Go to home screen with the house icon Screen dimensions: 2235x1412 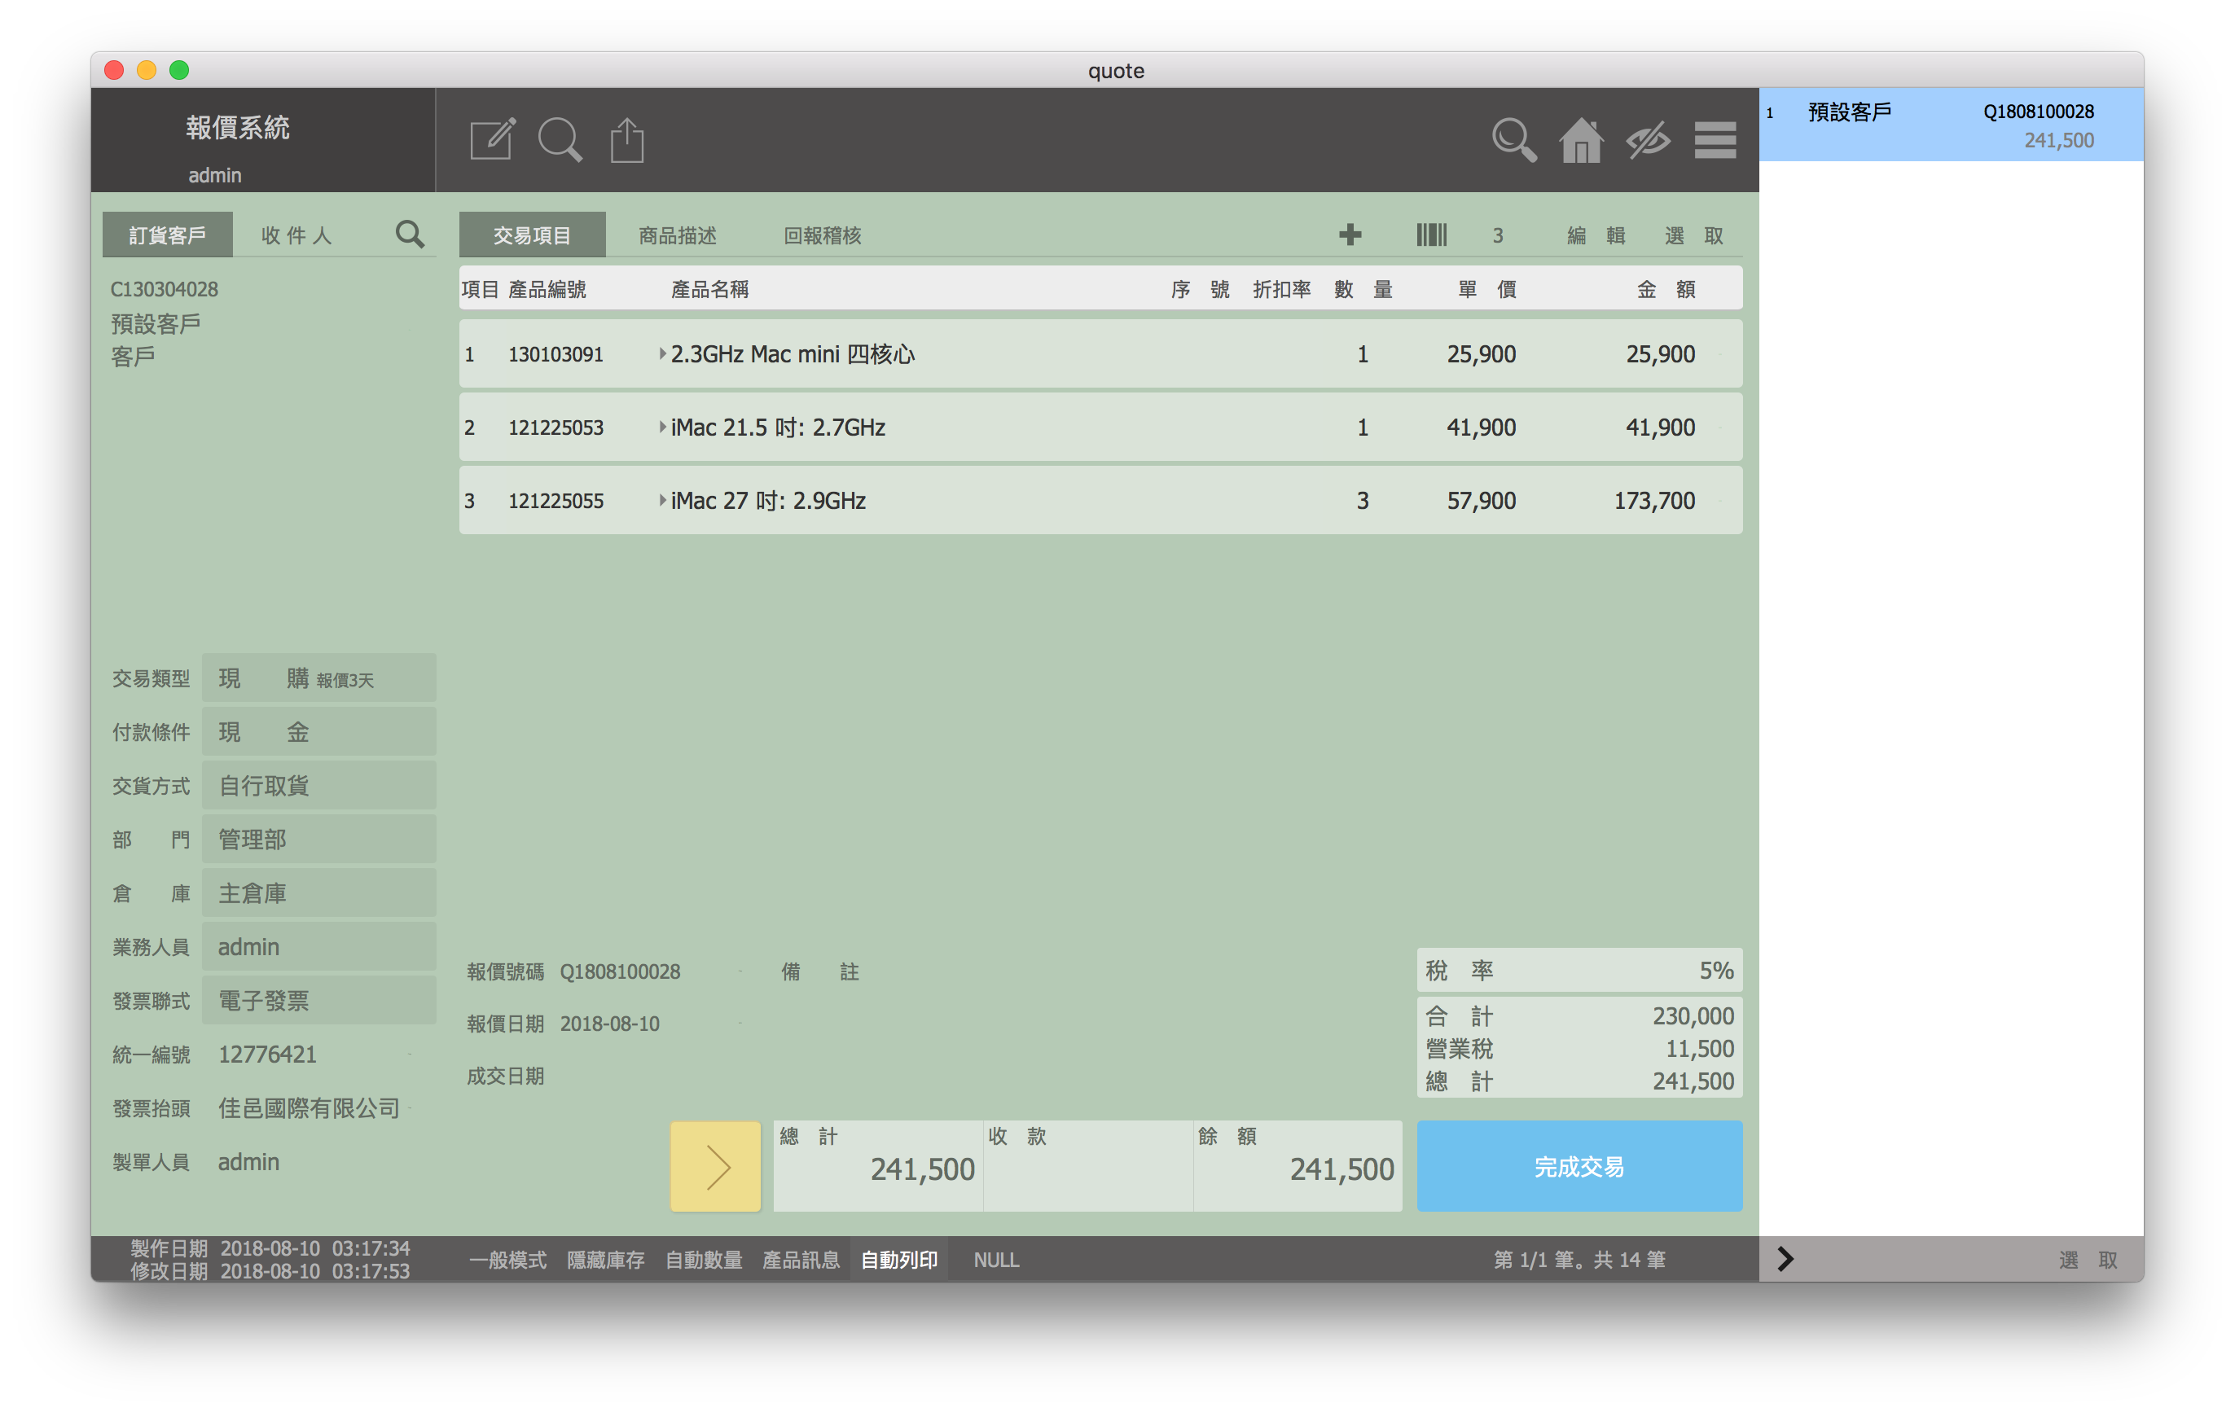pyautogui.click(x=1582, y=140)
